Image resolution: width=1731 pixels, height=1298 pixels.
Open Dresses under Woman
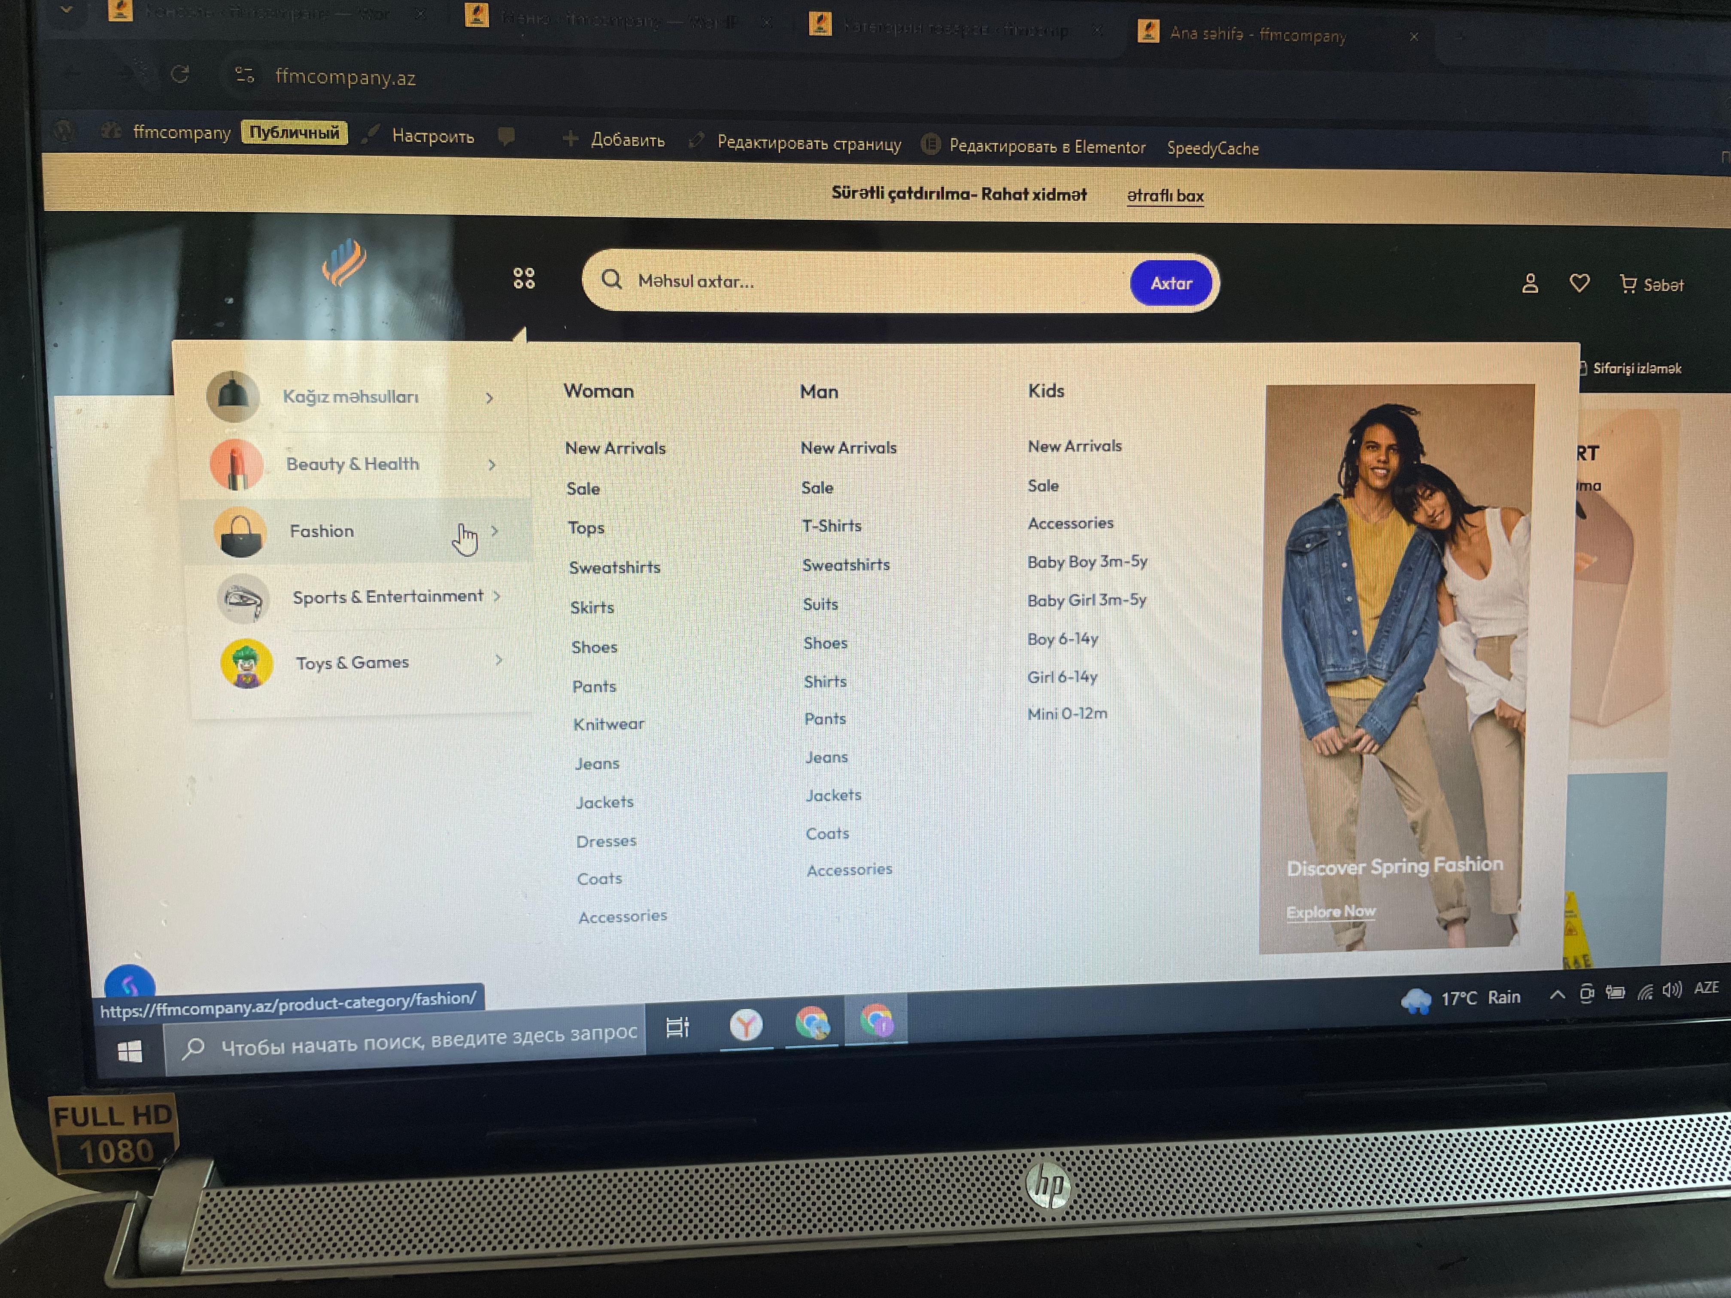pos(607,841)
